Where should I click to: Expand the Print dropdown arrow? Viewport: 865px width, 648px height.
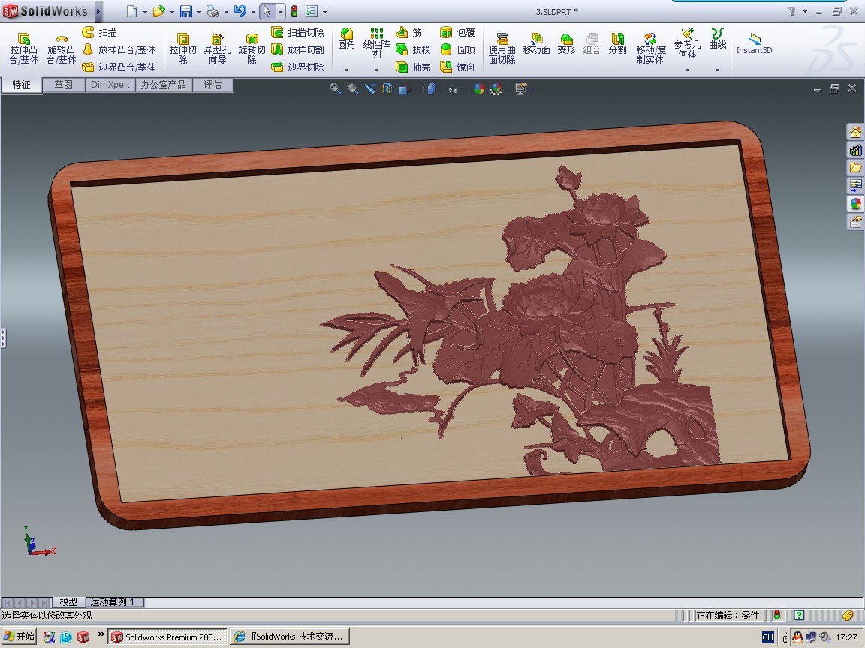point(226,12)
